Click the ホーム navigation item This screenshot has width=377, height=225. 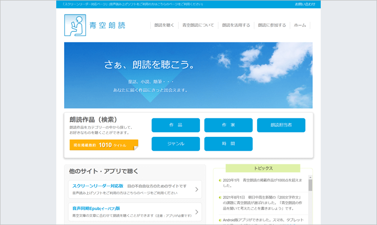[x=300, y=25]
